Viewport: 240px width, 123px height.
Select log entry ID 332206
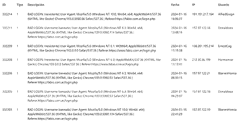pyautogui.click(x=7, y=73)
